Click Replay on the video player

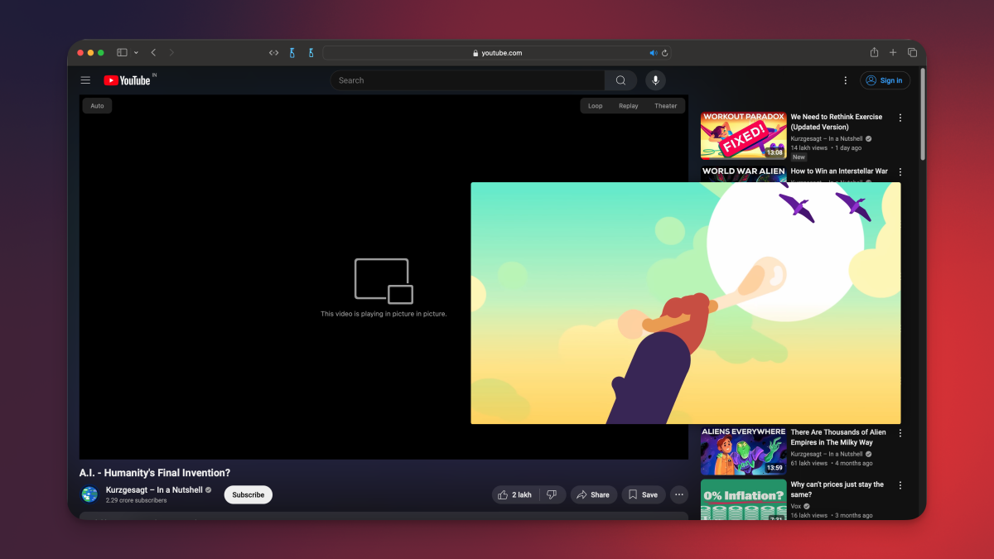coord(629,106)
